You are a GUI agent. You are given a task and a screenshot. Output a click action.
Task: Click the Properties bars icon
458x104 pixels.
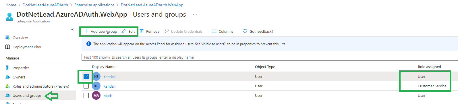point(7,68)
